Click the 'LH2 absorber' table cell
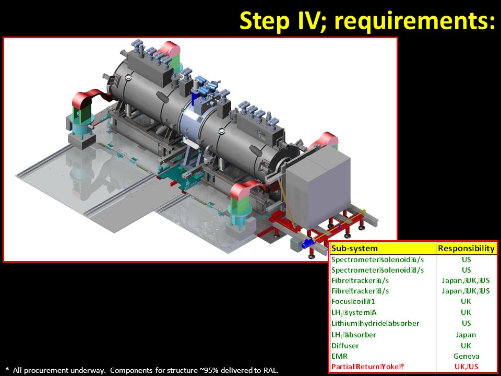 [x=353, y=335]
